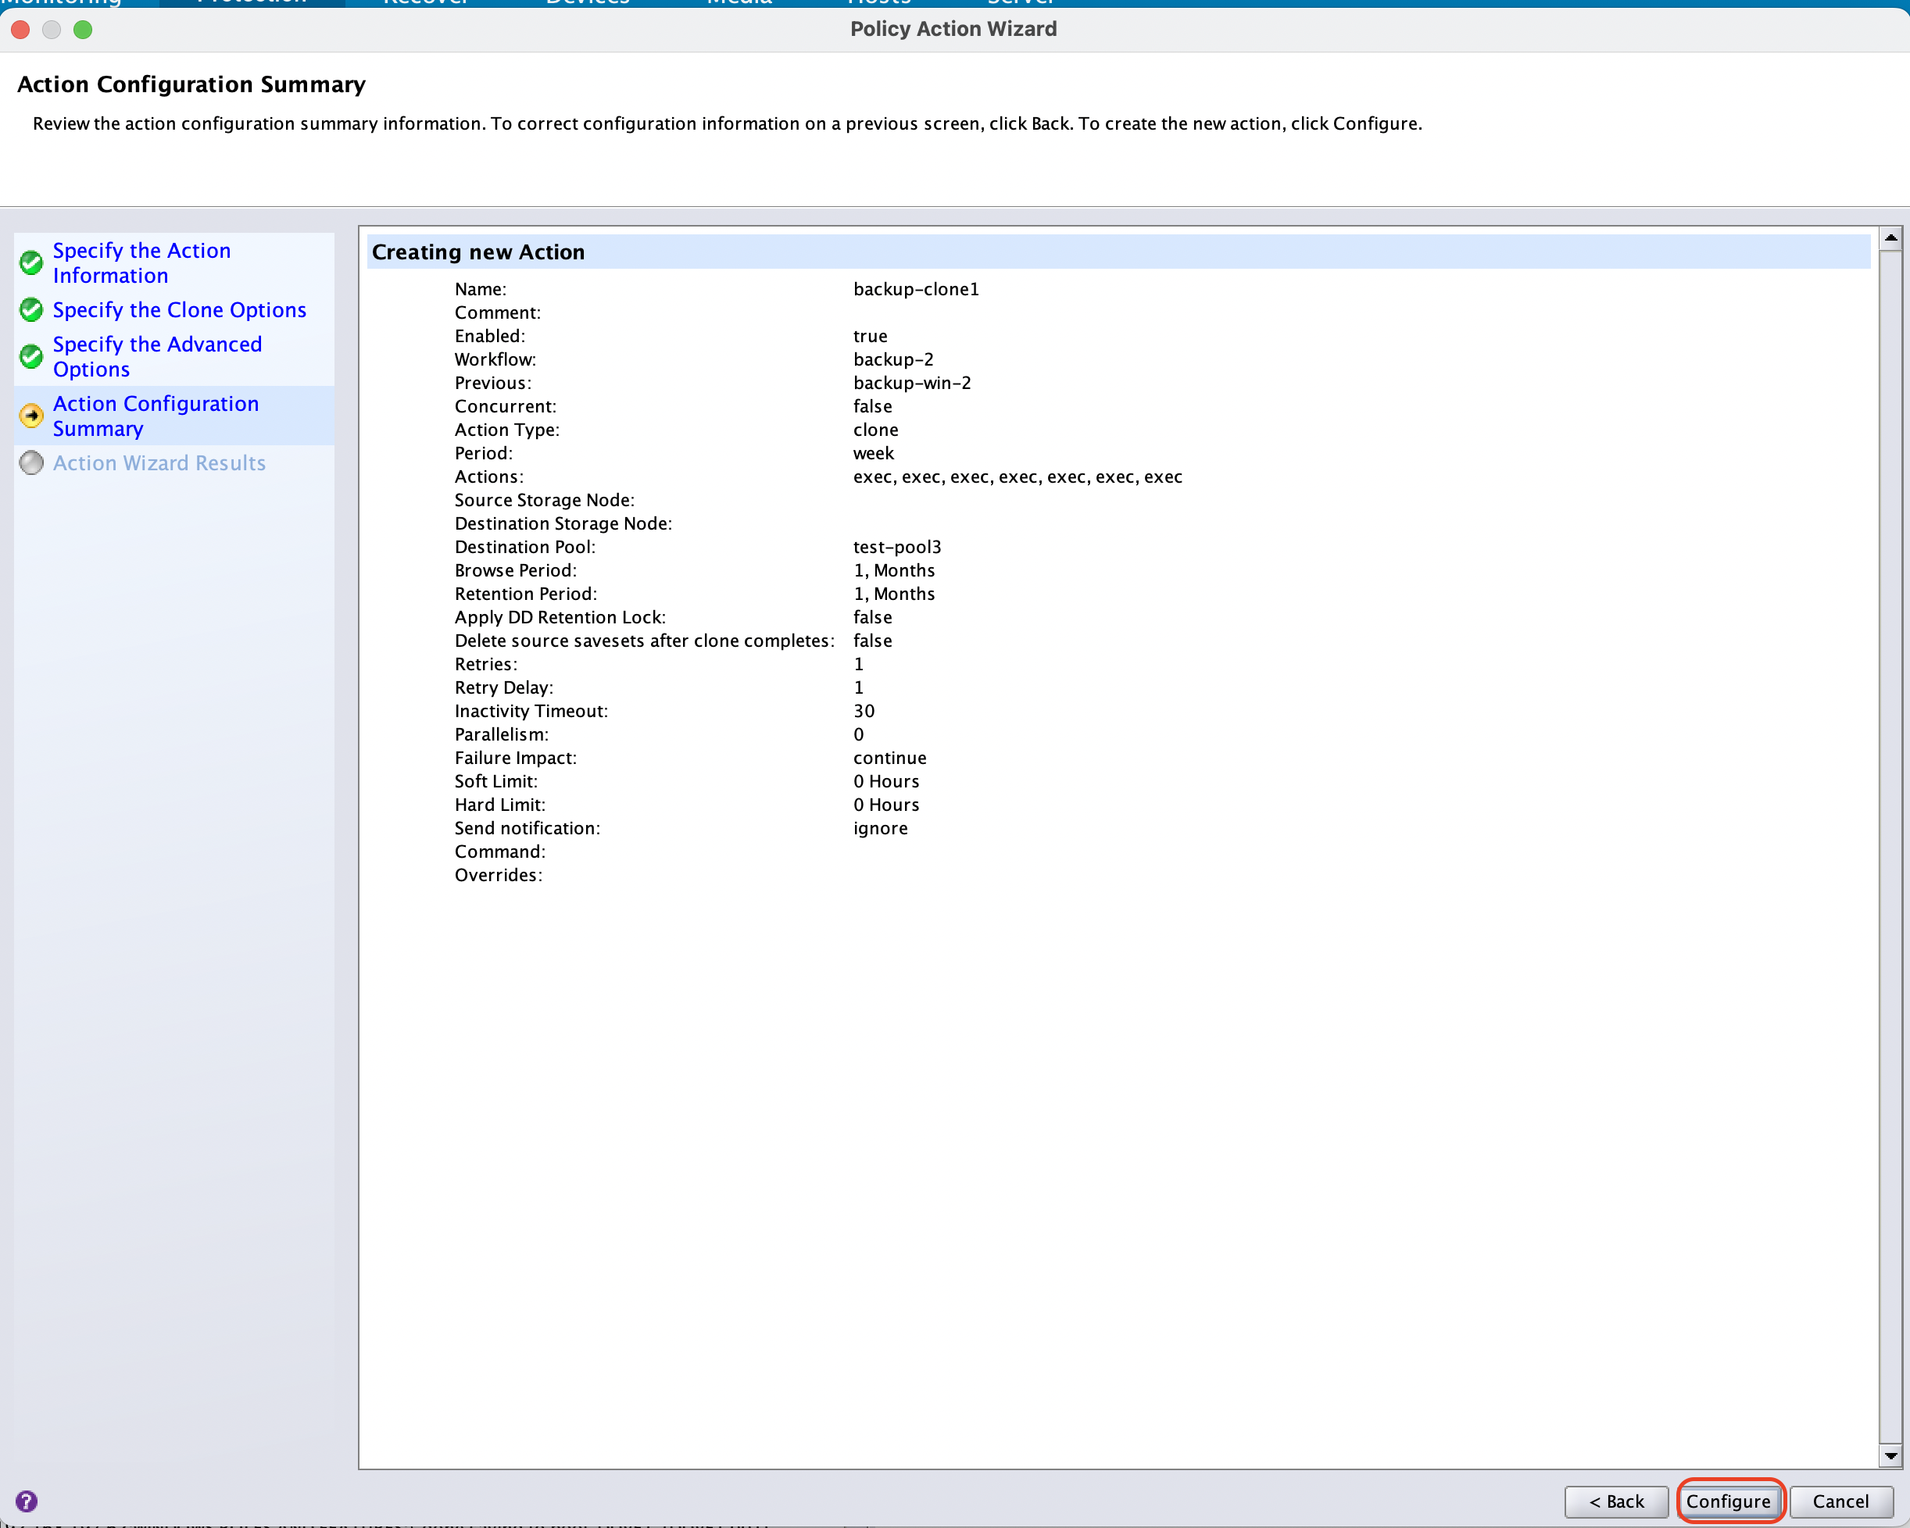The height and width of the screenshot is (1528, 1910).
Task: Click the Workflow value backup-2
Action: pos(893,359)
